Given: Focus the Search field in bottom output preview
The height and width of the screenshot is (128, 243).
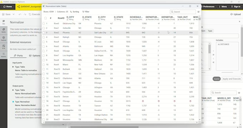Looking at the screenshot, I should click(x=223, y=93).
